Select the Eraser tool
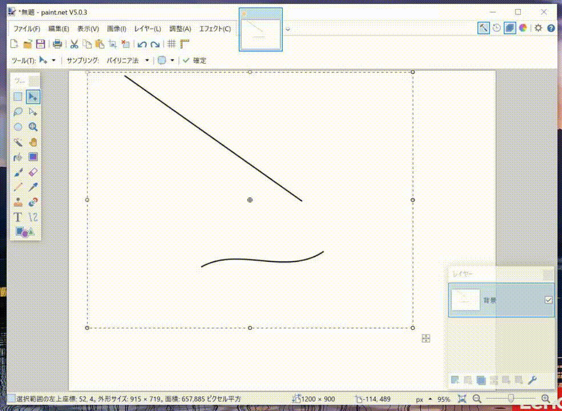Viewport: 562px width, 411px height. point(33,172)
